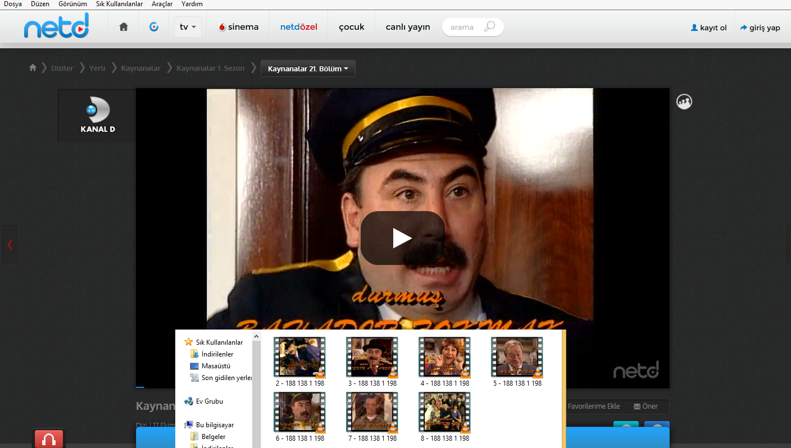Open the Düzen menu
Screen dimensions: 791x448
[x=40, y=4]
